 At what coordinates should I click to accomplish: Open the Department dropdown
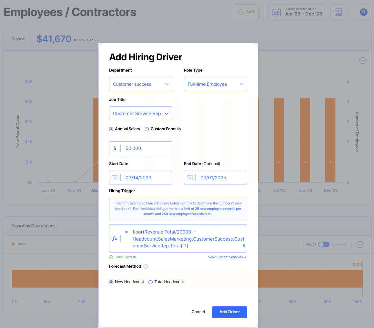pos(141,84)
